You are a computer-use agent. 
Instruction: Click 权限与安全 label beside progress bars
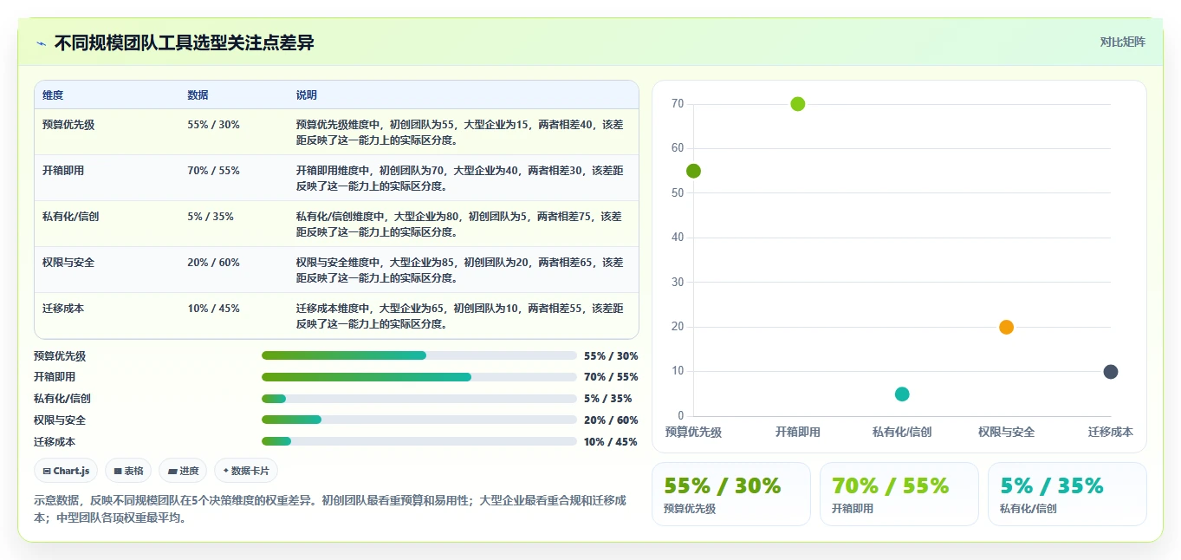pos(60,420)
